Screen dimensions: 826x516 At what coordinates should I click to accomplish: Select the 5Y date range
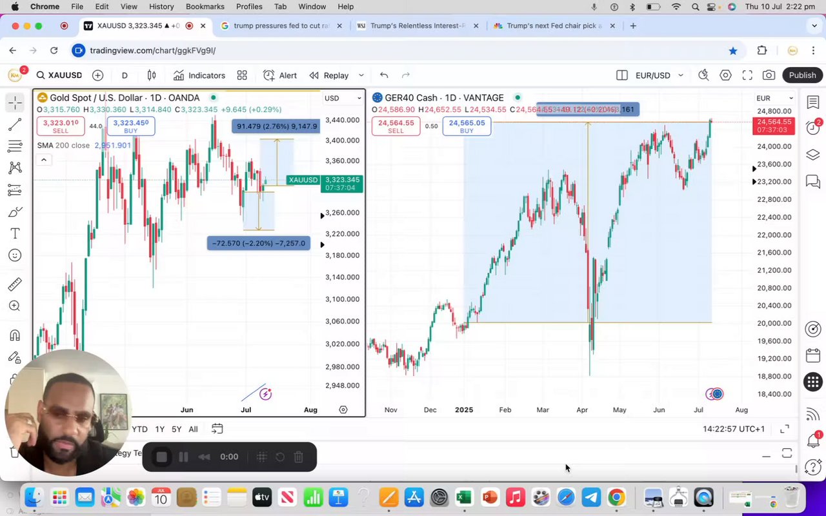click(x=176, y=429)
